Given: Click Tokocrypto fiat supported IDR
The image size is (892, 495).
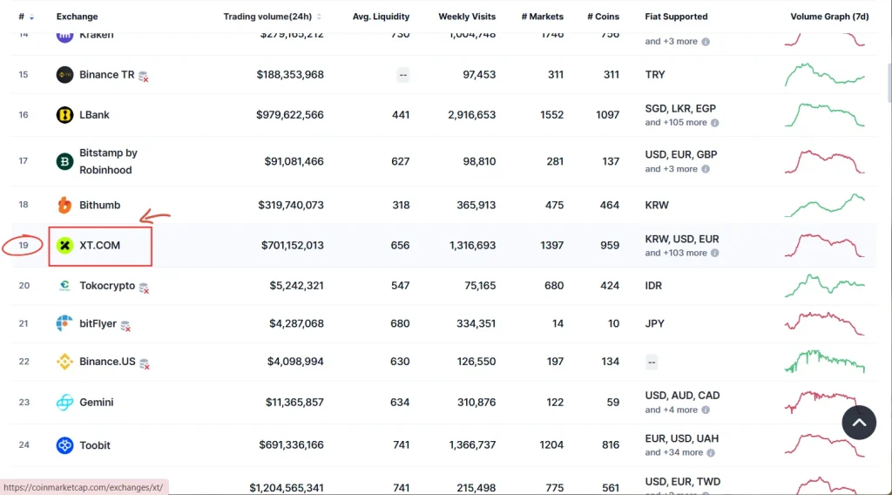Looking at the screenshot, I should (x=653, y=286).
